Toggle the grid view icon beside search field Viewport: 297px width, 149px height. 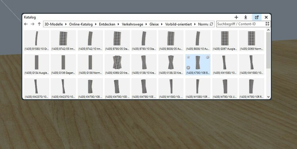click(x=267, y=24)
